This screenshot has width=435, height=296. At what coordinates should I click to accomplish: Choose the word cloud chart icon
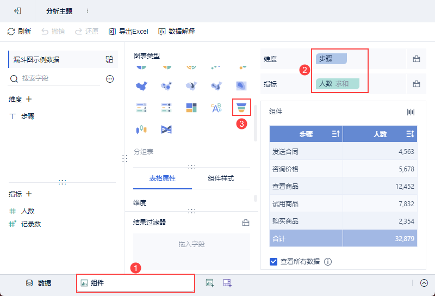coord(216,107)
